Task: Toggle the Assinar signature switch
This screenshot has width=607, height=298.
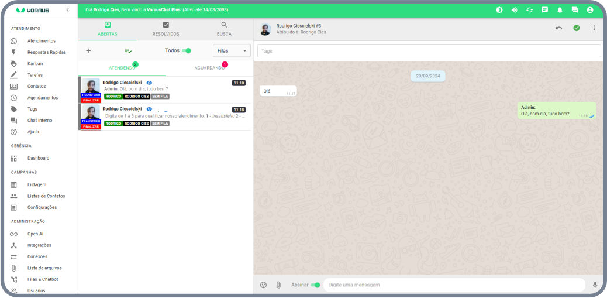Action: point(316,285)
